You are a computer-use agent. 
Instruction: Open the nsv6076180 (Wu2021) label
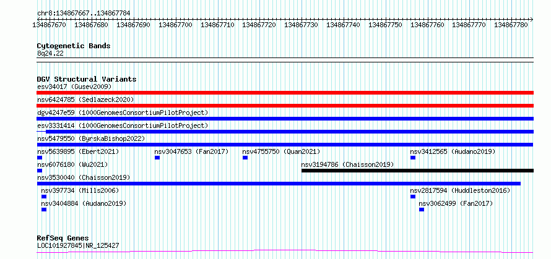72,164
